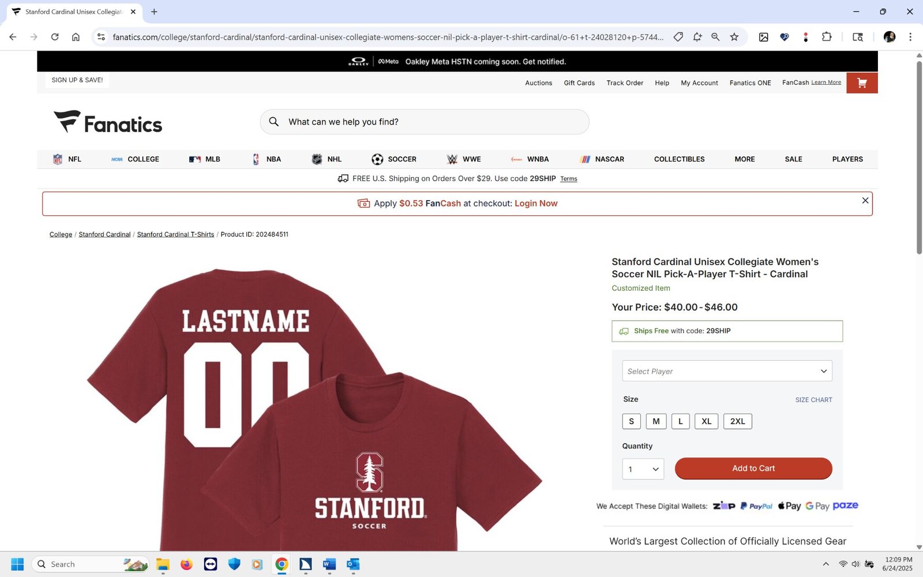Viewport: 923px width, 577px height.
Task: Open the NHL menu
Action: click(x=327, y=159)
